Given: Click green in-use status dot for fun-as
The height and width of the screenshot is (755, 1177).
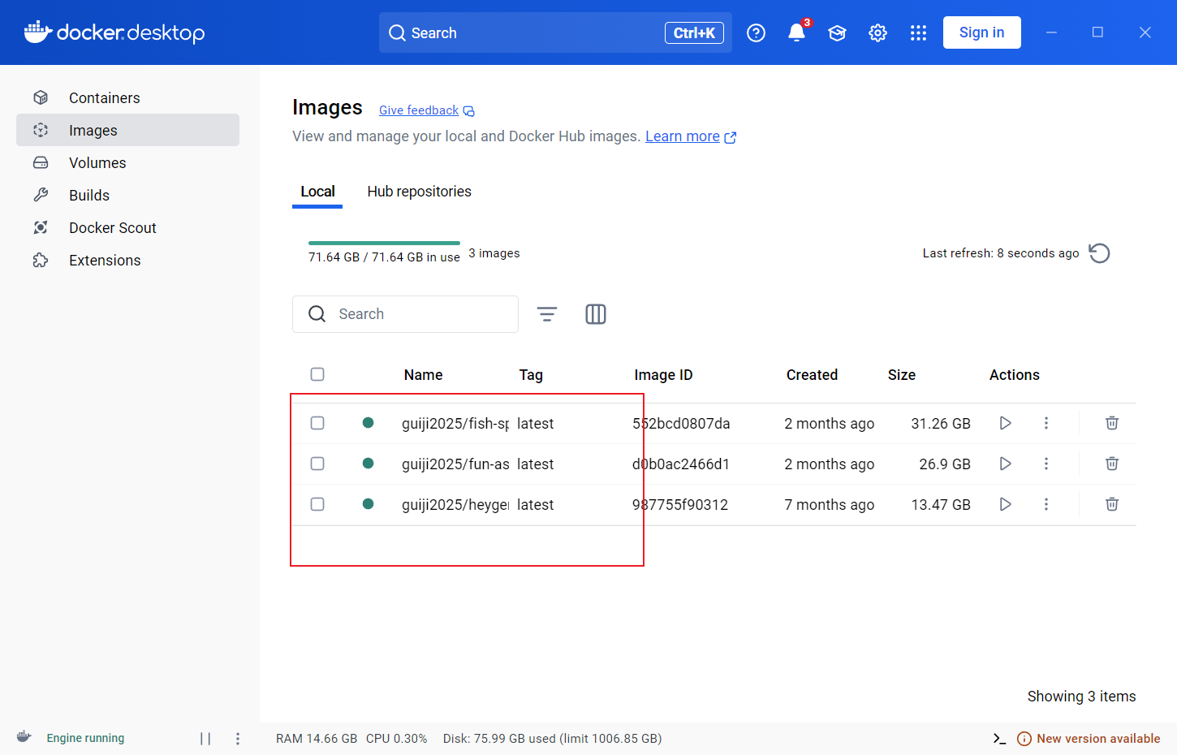Looking at the screenshot, I should (368, 463).
